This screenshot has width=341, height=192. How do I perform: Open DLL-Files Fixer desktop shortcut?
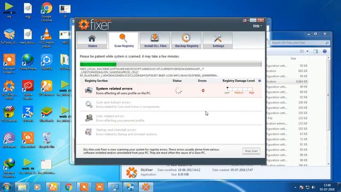pos(9,90)
